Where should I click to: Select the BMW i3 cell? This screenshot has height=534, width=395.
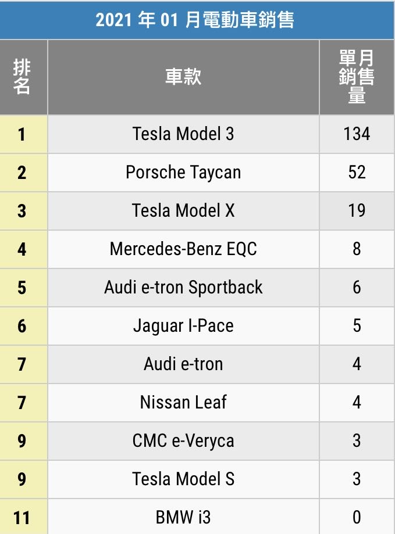click(183, 517)
